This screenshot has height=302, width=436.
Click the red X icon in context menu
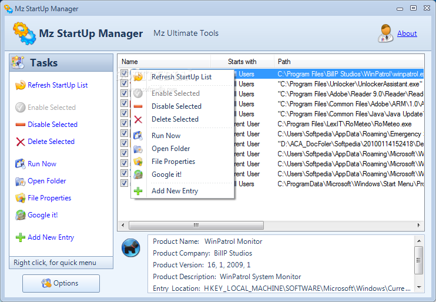138,119
